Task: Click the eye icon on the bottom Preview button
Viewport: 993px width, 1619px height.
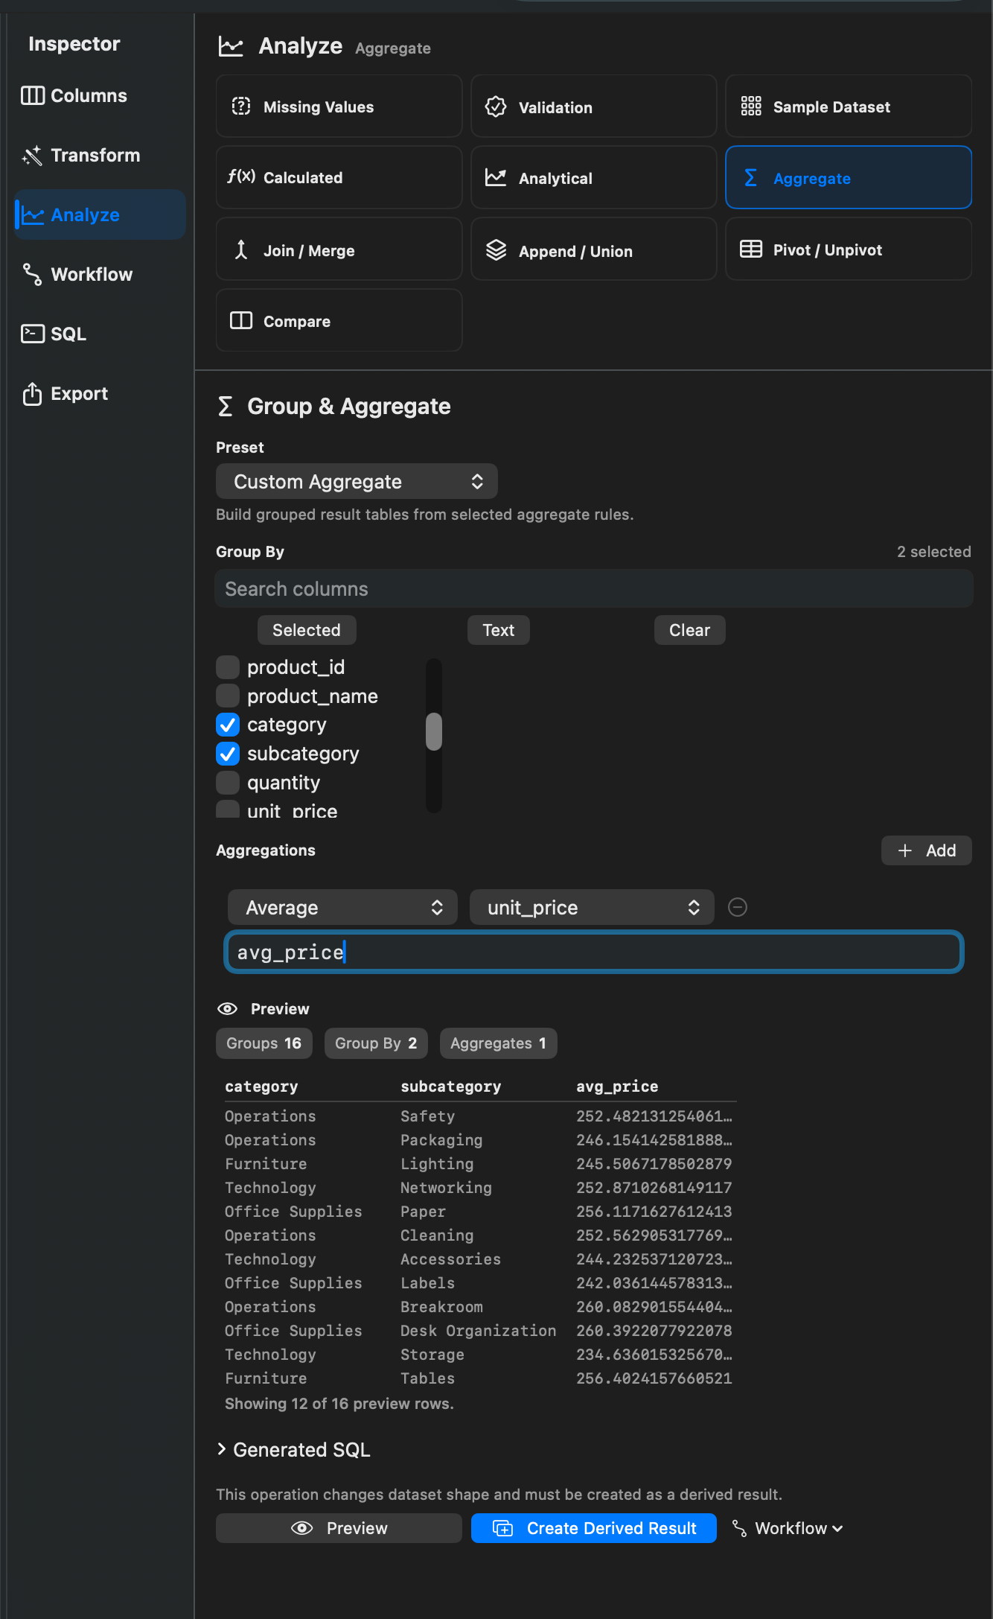Action: [301, 1528]
